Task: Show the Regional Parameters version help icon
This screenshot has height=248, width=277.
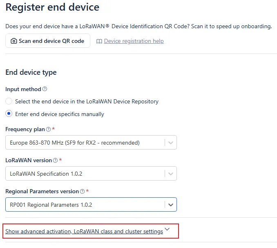Action: pyautogui.click(x=82, y=191)
